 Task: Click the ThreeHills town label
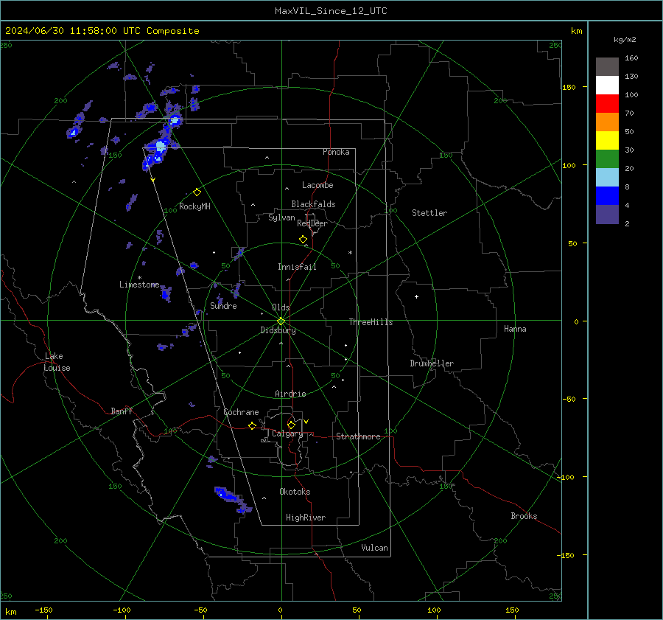371,322
